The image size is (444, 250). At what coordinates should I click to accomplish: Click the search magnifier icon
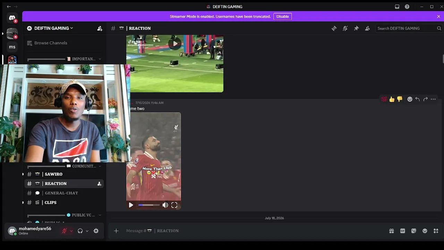439,28
